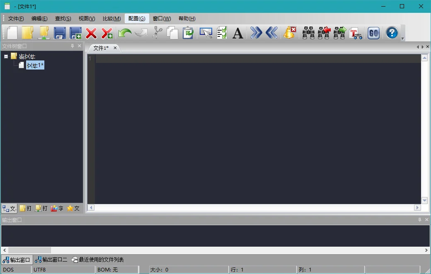Click the Undo green arrow icon
The image size is (431, 274).
(125, 33)
